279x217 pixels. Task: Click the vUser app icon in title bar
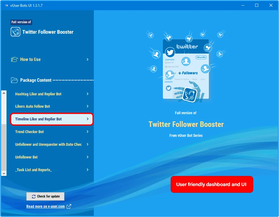click(7, 5)
